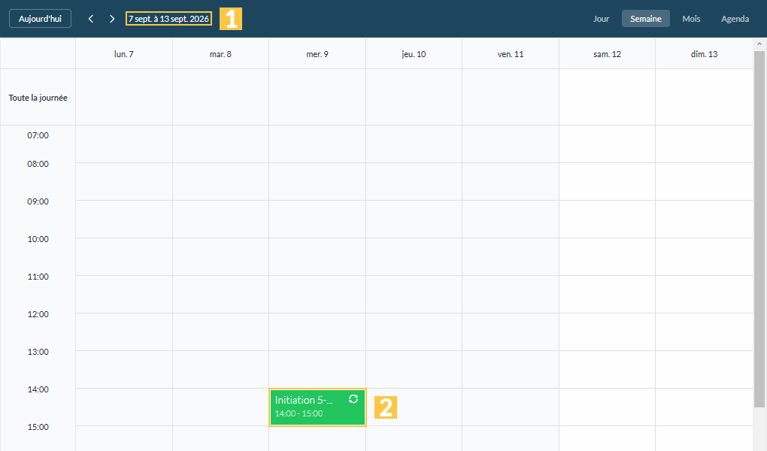This screenshot has height=451, width=767.
Task: Click the 09:00 time label
Action: (38, 201)
